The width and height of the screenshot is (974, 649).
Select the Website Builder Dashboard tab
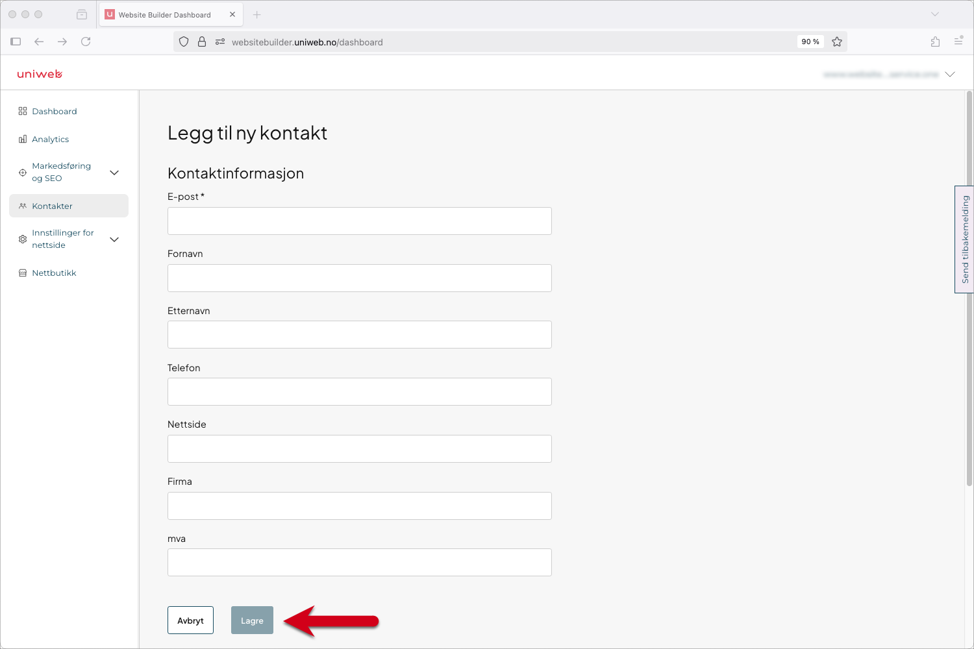coord(171,14)
